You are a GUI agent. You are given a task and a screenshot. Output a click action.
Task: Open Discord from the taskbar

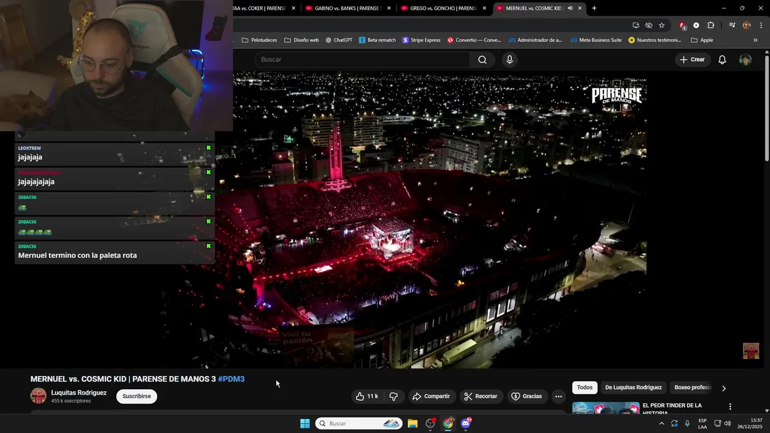(x=466, y=423)
